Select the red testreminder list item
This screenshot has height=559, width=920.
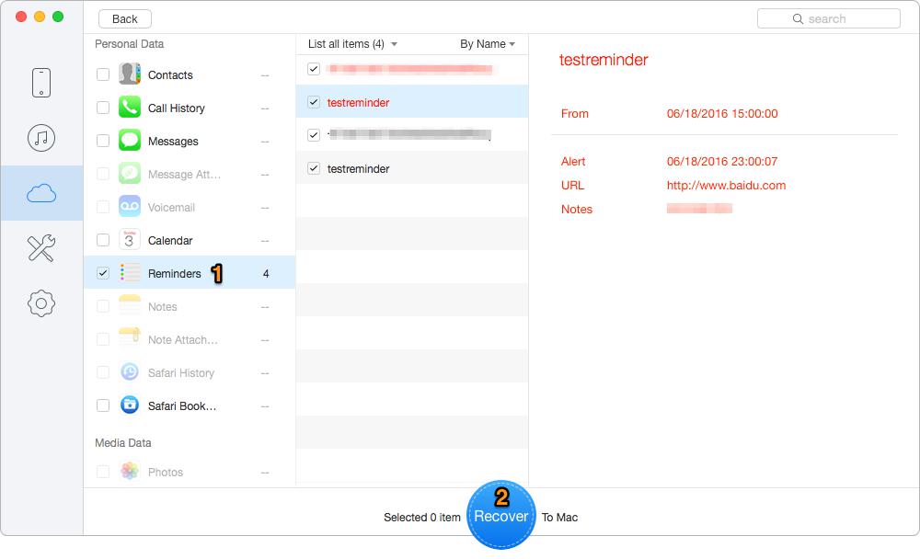(x=412, y=102)
